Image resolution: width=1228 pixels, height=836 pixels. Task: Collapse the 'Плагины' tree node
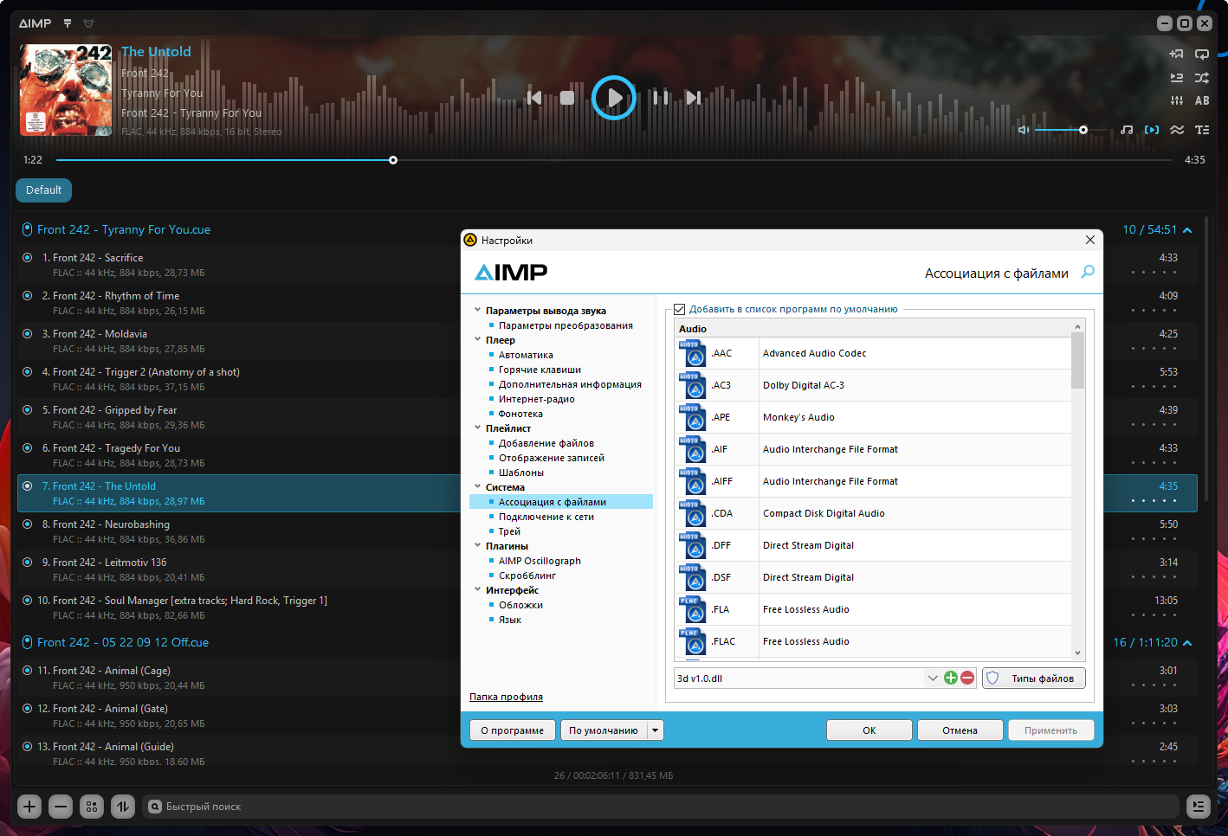pyautogui.click(x=477, y=545)
